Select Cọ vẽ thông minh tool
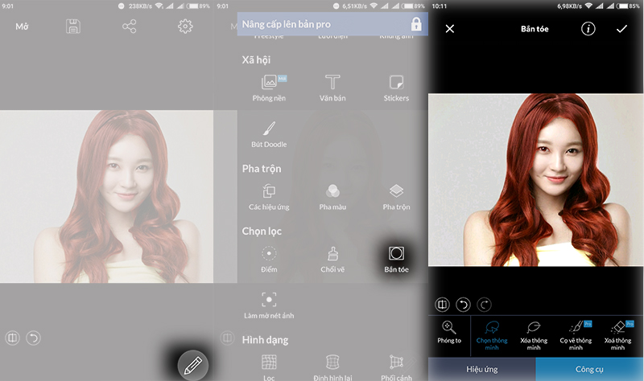This screenshot has height=381, width=644. pyautogui.click(x=576, y=336)
